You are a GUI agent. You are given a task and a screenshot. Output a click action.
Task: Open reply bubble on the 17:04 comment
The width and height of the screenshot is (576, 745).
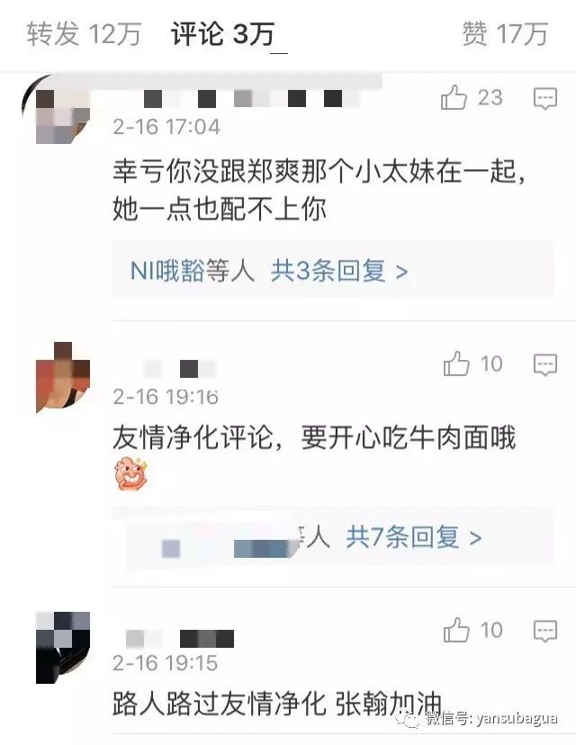544,98
